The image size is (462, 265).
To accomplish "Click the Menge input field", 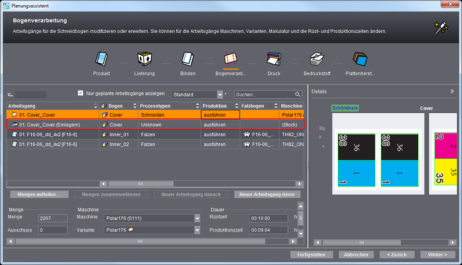I will click(x=53, y=218).
